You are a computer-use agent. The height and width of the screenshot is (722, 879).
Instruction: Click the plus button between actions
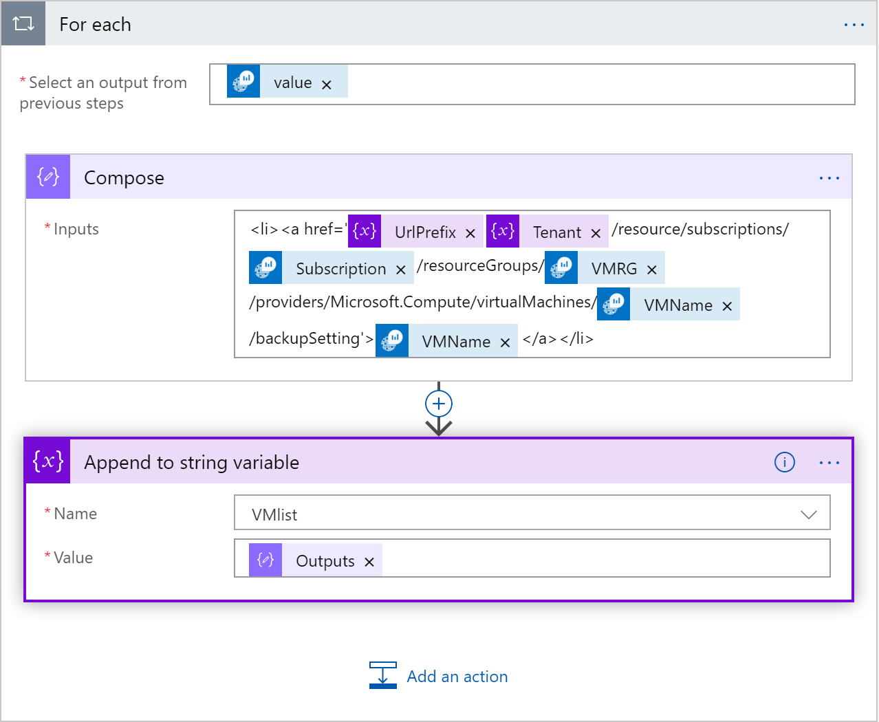tap(438, 404)
